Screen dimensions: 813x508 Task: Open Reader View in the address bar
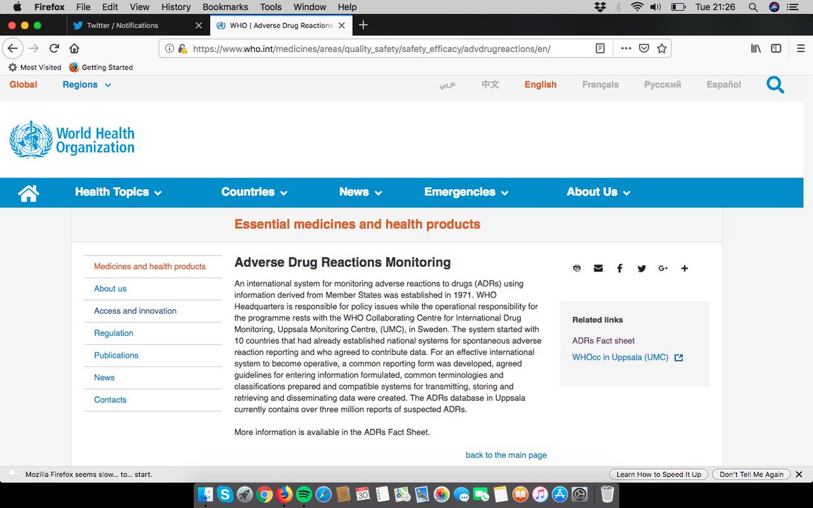tap(600, 49)
